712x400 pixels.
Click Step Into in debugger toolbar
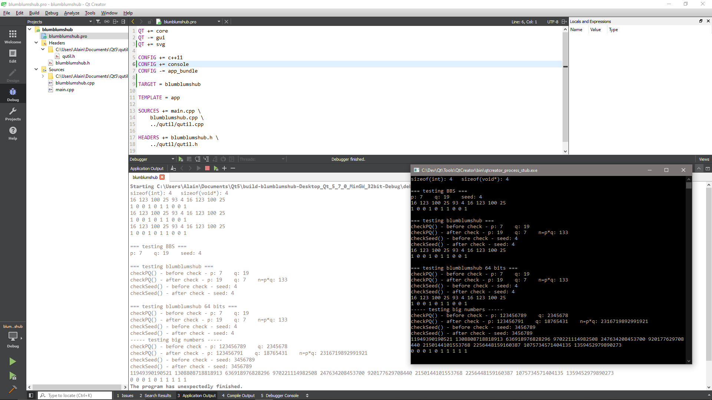click(x=206, y=159)
